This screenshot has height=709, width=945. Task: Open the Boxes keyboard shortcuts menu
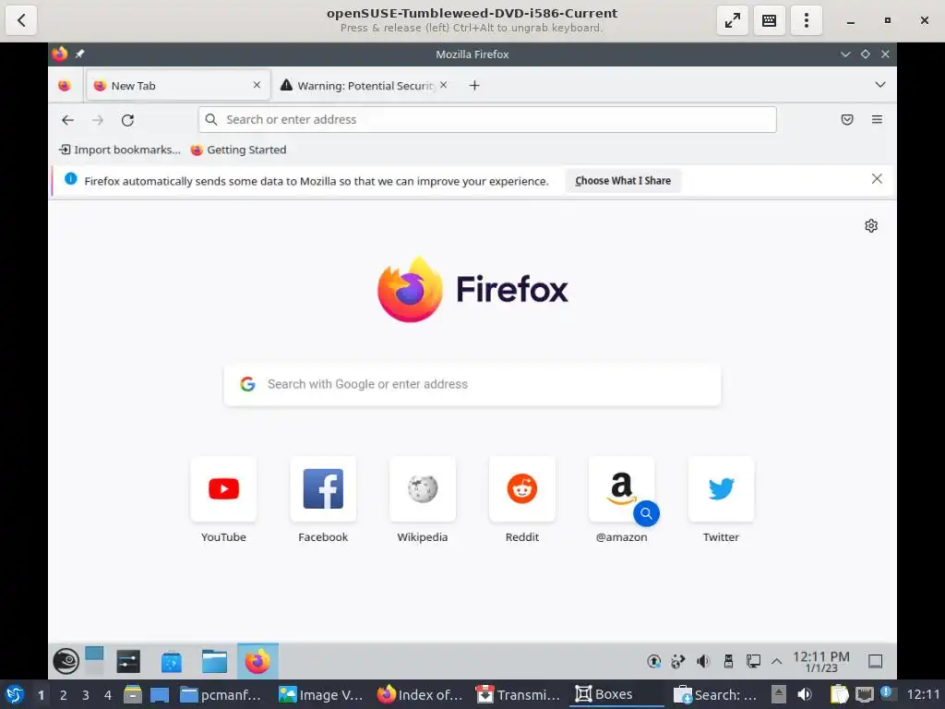click(769, 20)
